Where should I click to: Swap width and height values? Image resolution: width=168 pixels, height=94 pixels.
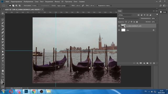[x=83, y=5]
